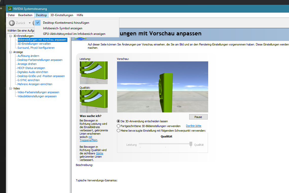The width and height of the screenshot is (289, 193).
Task: Pause the preview animation
Action: point(198,117)
